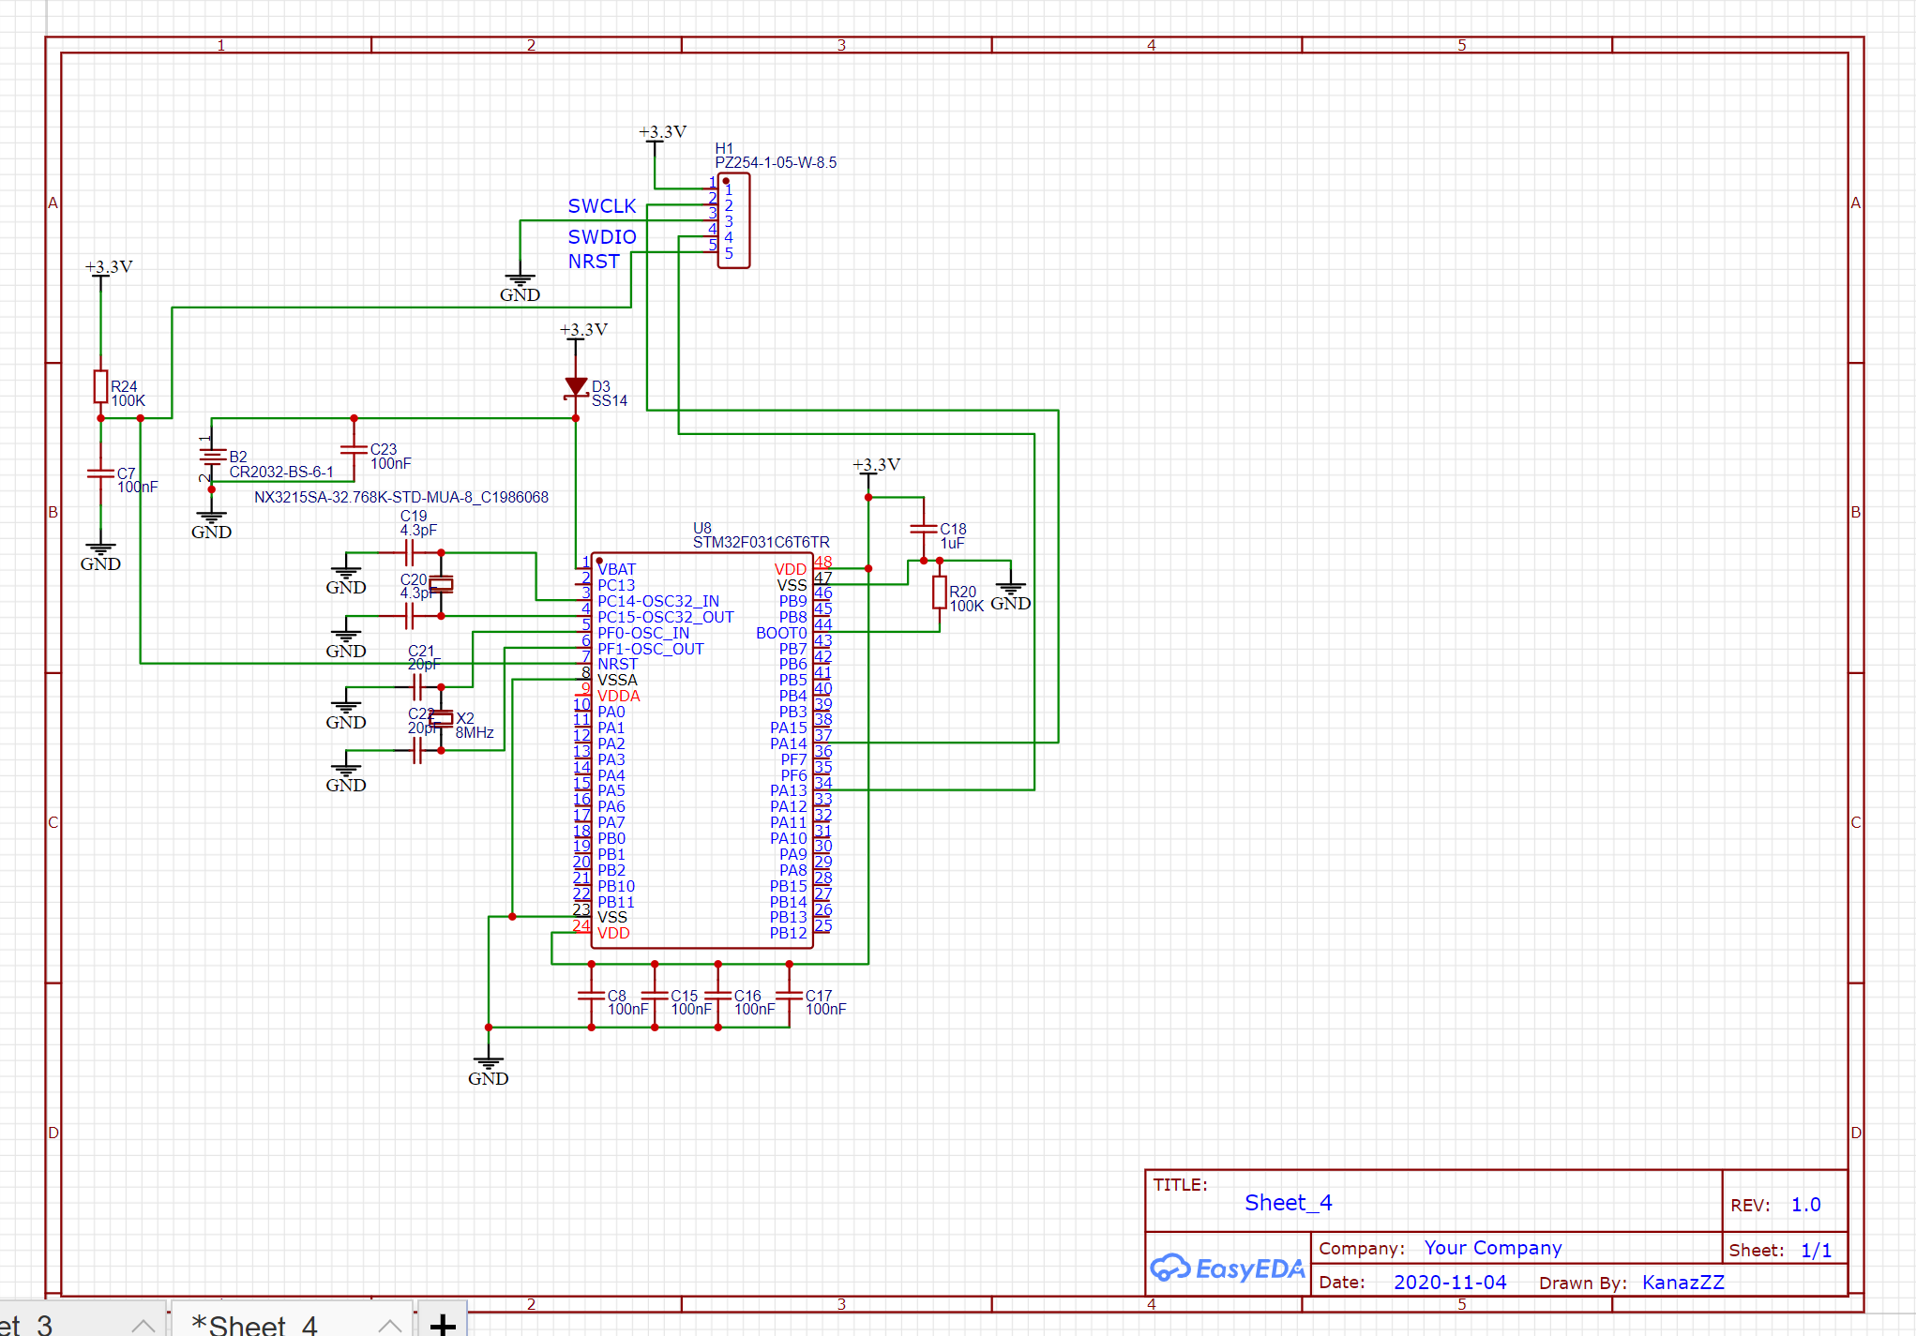This screenshot has height=1336, width=1916.
Task: Click the Drawn By name KanazZZ
Action: point(1682,1283)
